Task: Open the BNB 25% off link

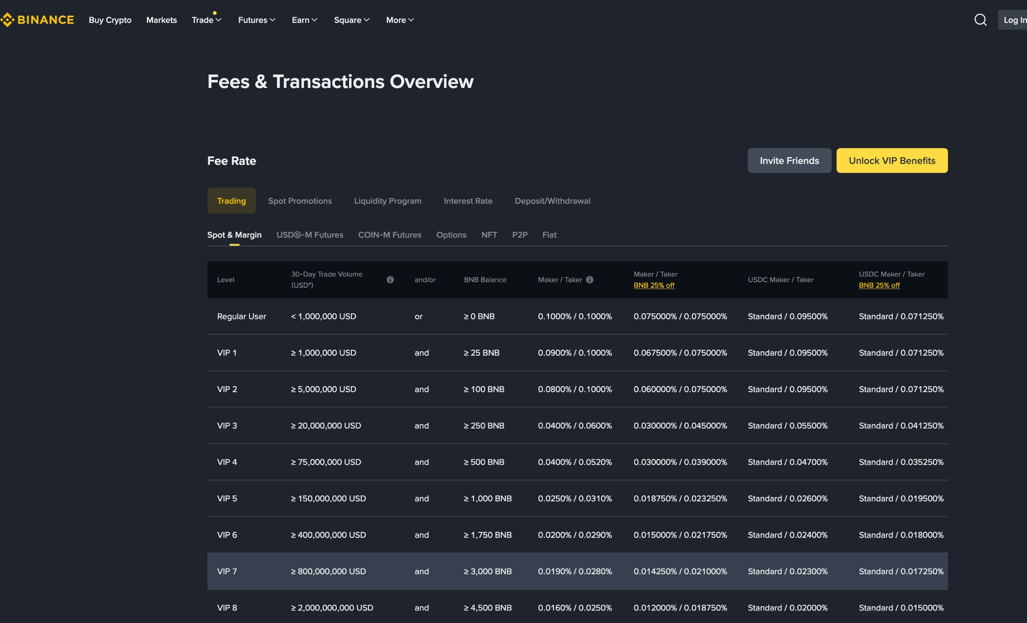Action: [x=654, y=285]
